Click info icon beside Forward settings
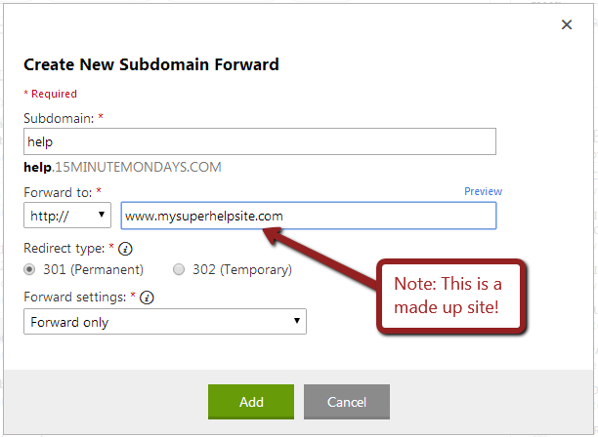This screenshot has height=437, width=598. pyautogui.click(x=147, y=298)
